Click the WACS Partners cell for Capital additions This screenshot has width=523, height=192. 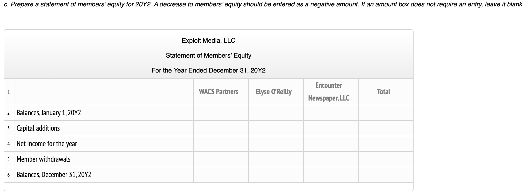[x=221, y=128]
